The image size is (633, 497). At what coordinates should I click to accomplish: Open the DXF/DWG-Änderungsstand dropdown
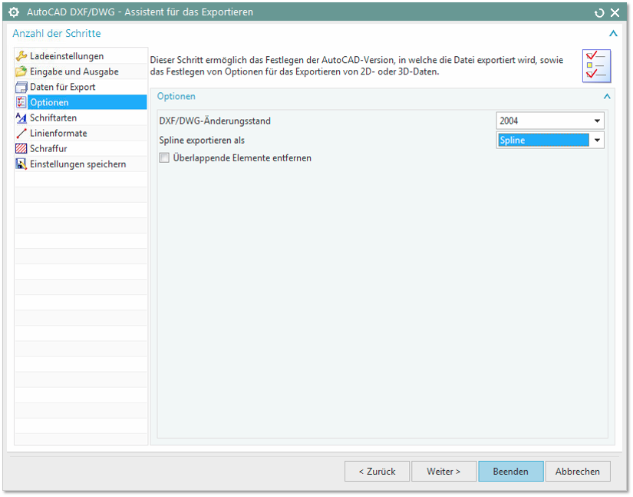pos(550,121)
